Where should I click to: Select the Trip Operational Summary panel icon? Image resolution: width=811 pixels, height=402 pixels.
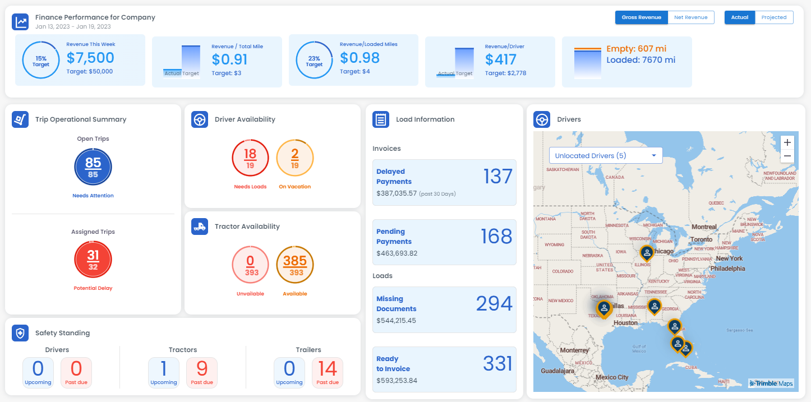coord(20,119)
